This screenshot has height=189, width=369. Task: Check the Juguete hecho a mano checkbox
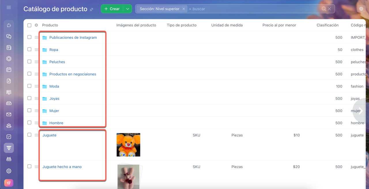(x=29, y=166)
